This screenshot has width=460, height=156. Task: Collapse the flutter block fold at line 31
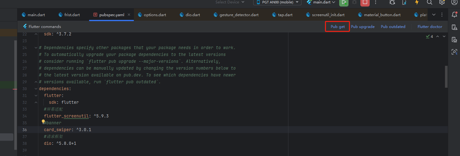coord(36,96)
